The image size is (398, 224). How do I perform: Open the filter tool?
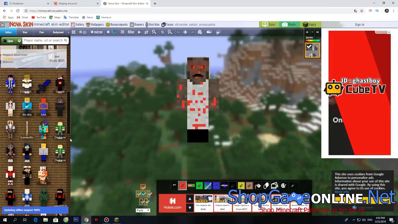click(x=131, y=32)
